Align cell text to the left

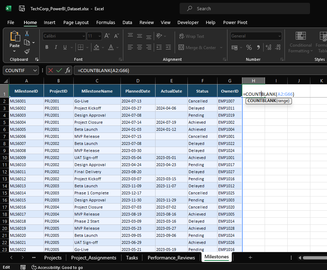pyautogui.click(x=130, y=47)
